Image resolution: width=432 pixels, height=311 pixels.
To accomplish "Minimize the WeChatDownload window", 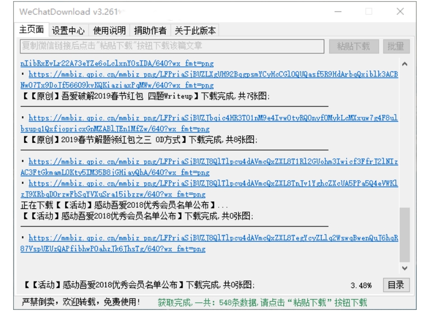I will (338, 11).
